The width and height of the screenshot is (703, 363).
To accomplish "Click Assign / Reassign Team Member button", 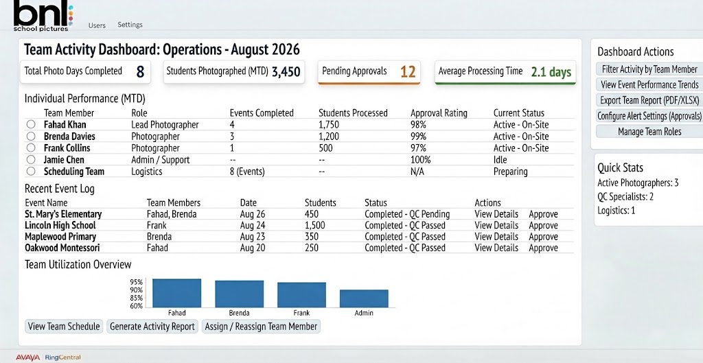I will tap(261, 326).
